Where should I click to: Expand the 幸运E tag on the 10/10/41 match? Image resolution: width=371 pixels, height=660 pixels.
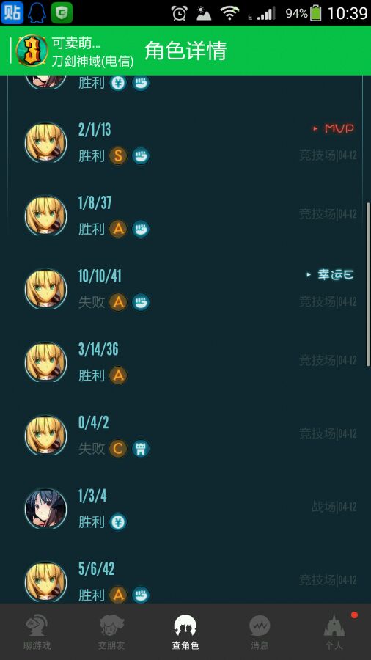pos(330,275)
